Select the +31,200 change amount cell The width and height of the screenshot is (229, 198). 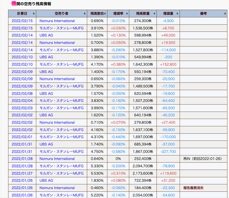pyautogui.click(x=168, y=180)
